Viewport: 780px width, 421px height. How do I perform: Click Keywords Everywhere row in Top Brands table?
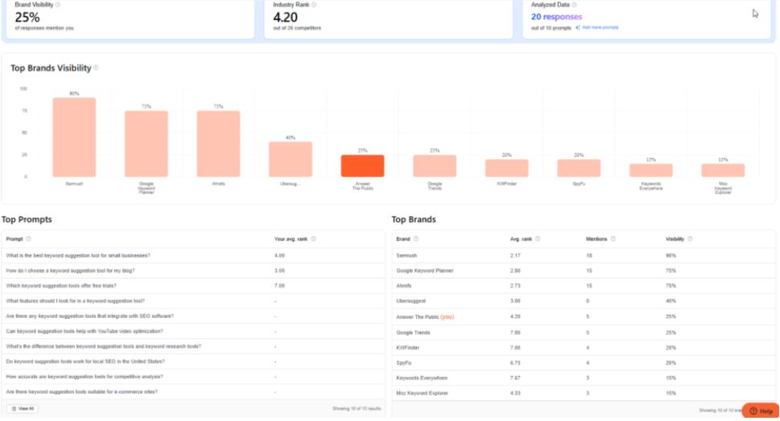[584, 378]
